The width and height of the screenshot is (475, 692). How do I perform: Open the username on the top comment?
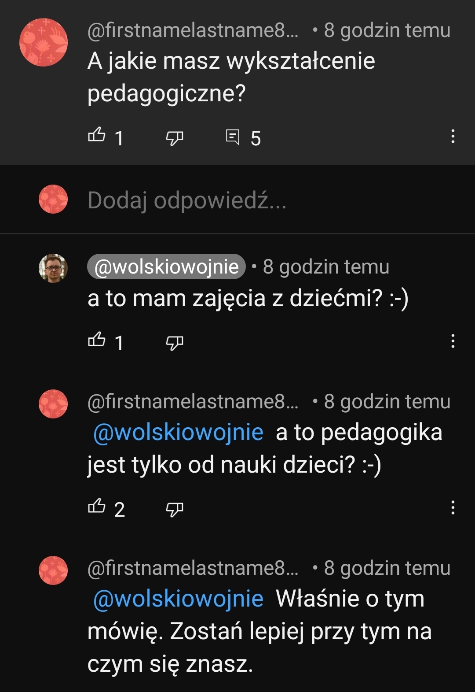pyautogui.click(x=193, y=31)
